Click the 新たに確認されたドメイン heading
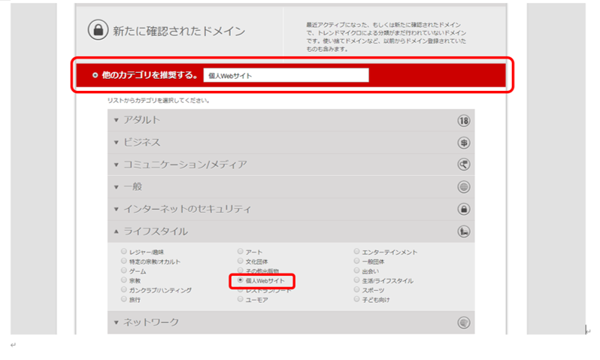The image size is (600, 360). (x=179, y=31)
